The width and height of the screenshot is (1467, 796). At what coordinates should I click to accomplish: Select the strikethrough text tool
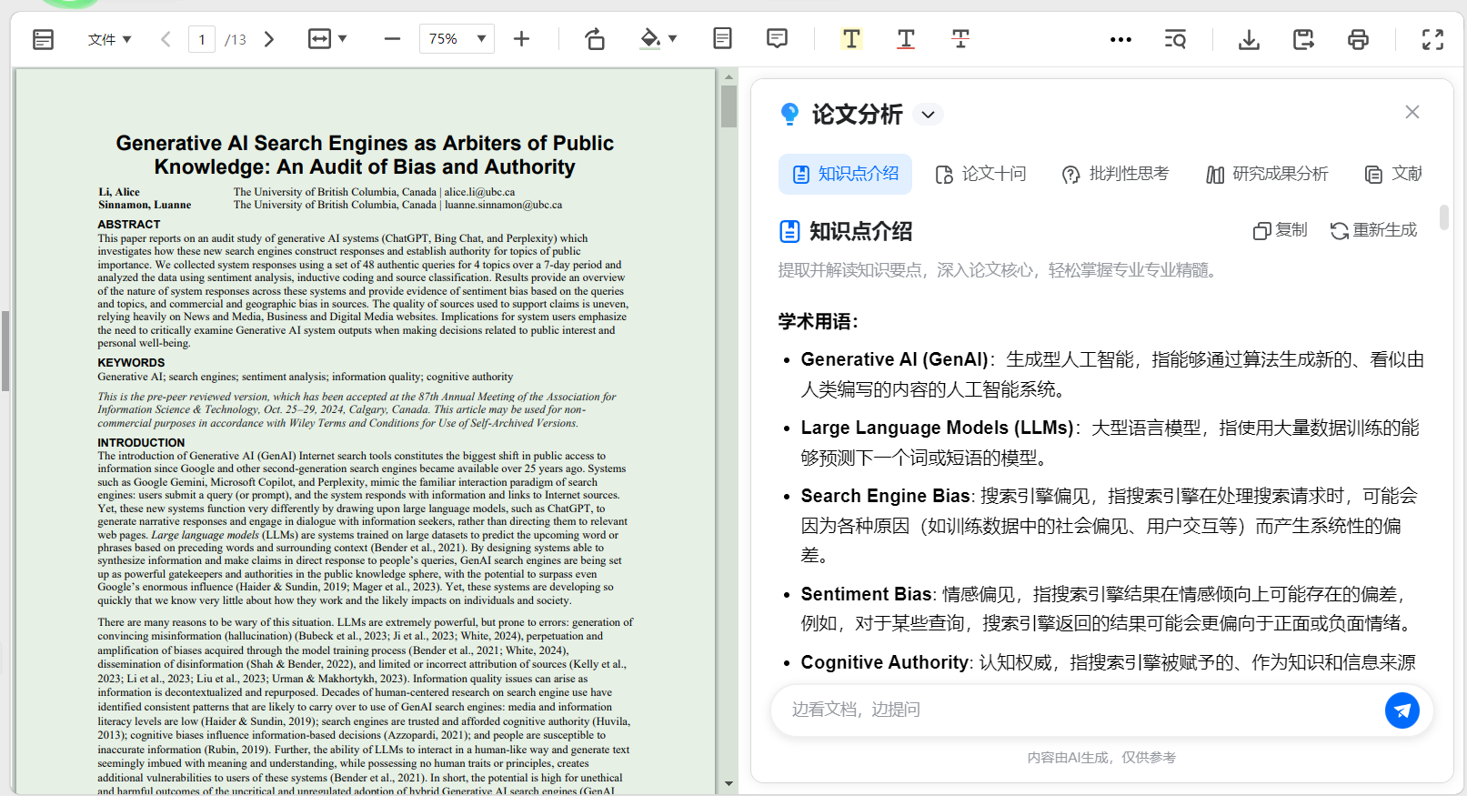pyautogui.click(x=960, y=38)
